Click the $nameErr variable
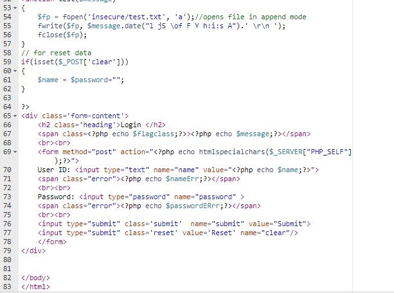The height and width of the screenshot is (293, 394). [x=182, y=179]
